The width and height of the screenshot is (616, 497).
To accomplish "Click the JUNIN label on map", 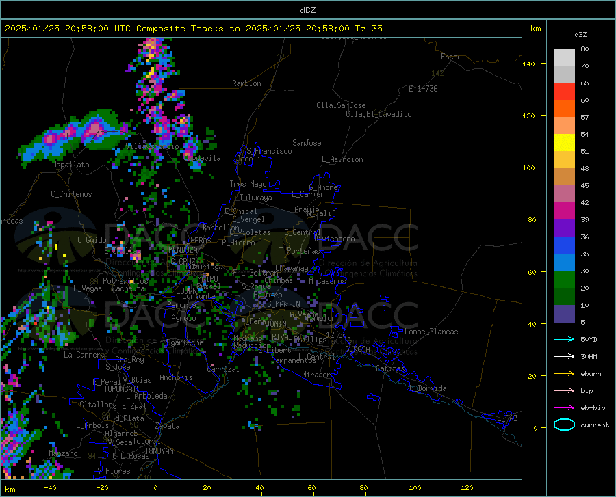I will (x=277, y=323).
